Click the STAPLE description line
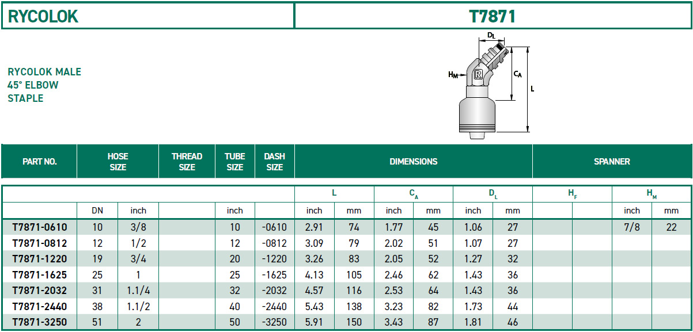693x332 pixels. (25, 98)
